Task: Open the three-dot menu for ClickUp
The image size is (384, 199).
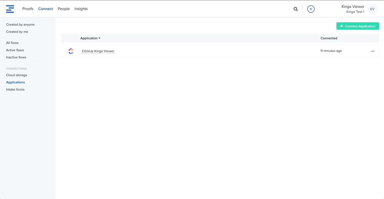Action: pyautogui.click(x=372, y=51)
